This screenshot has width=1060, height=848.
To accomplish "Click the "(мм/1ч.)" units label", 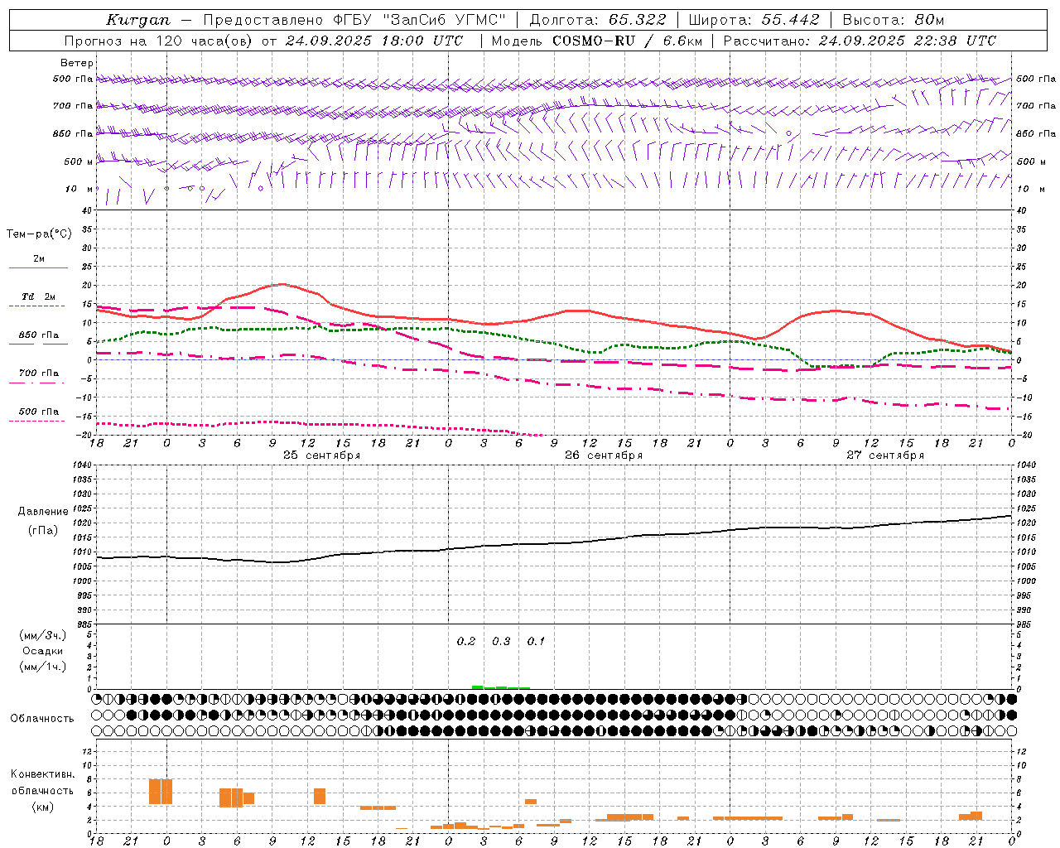I will coord(43,667).
